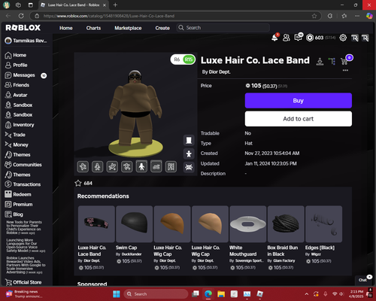Click the try-on clothing icon in preview
The height and width of the screenshot is (301, 376).
[x=189, y=140]
